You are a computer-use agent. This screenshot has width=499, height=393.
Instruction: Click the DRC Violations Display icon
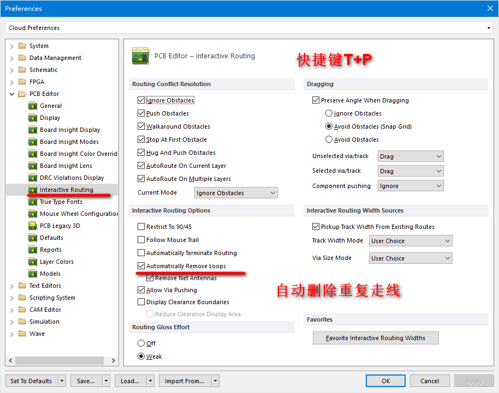33,178
